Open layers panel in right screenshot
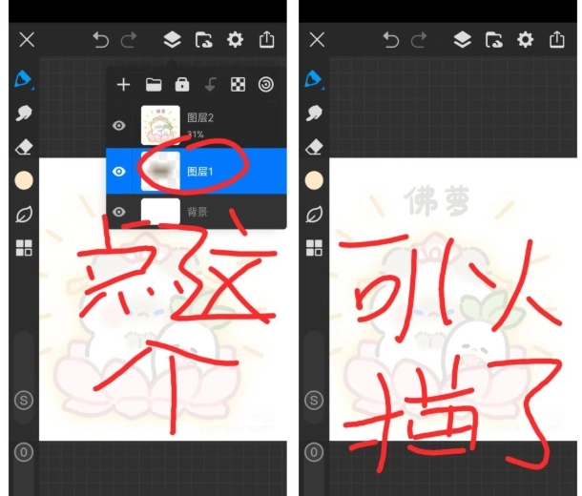 point(462,39)
